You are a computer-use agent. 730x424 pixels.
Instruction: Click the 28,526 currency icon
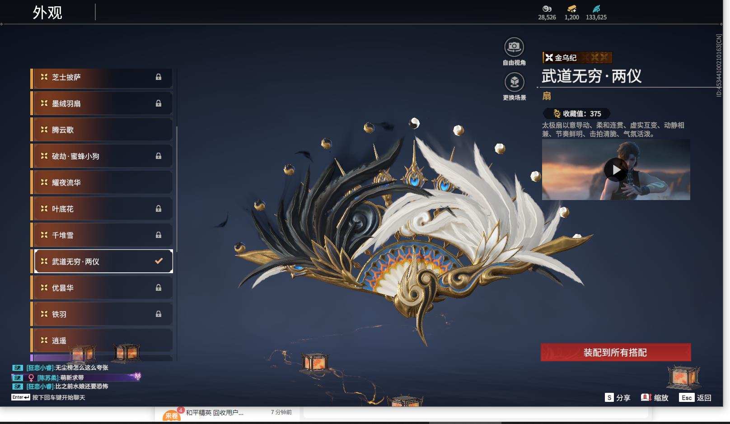click(x=547, y=9)
